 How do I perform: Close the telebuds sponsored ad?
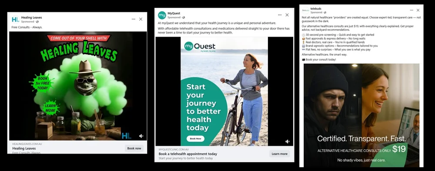418,10
